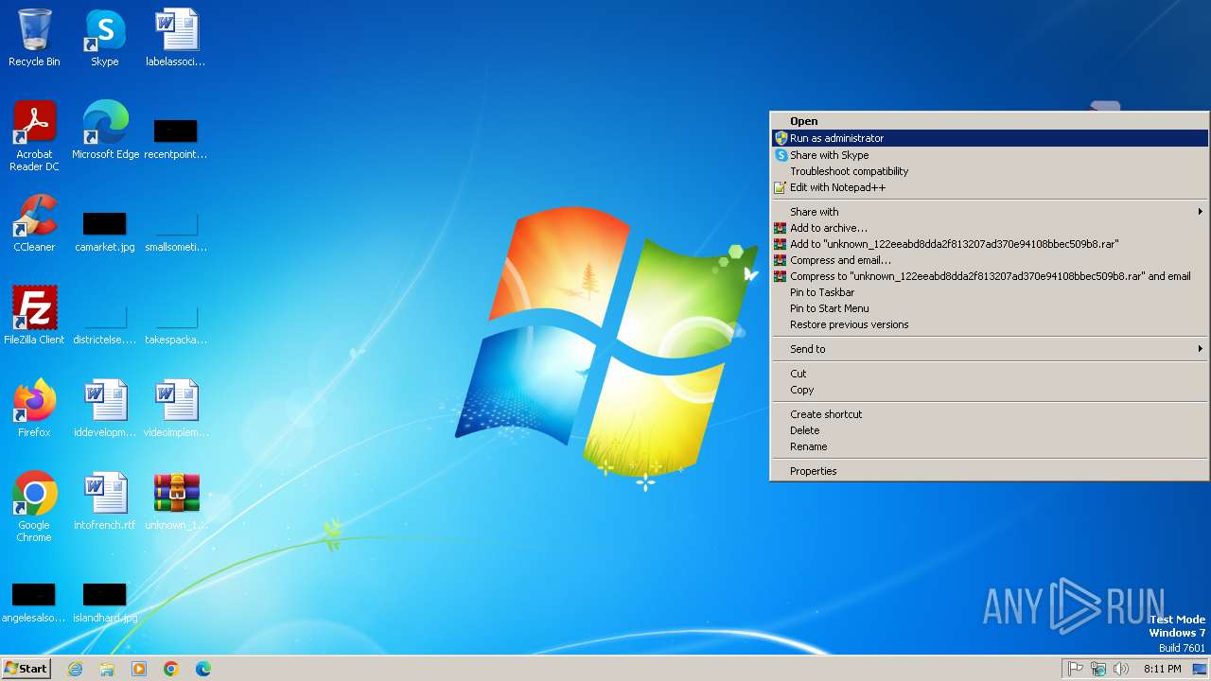The width and height of the screenshot is (1211, 681).
Task: Choose Create shortcut
Action: tap(990, 414)
